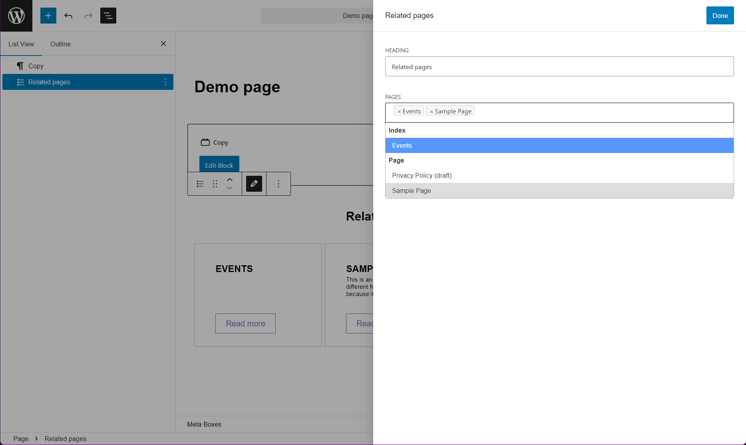Screen dimensions: 746x445
Task: Click the undo arrow icon
Action: pyautogui.click(x=68, y=16)
